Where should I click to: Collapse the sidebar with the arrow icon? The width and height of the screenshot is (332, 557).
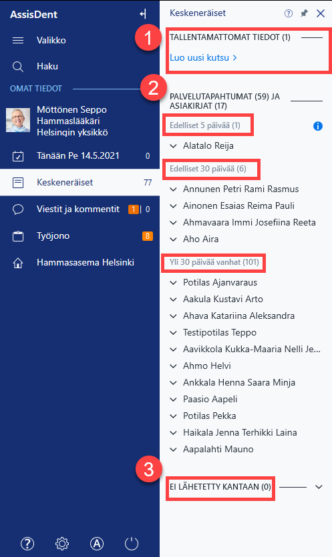pos(143,14)
